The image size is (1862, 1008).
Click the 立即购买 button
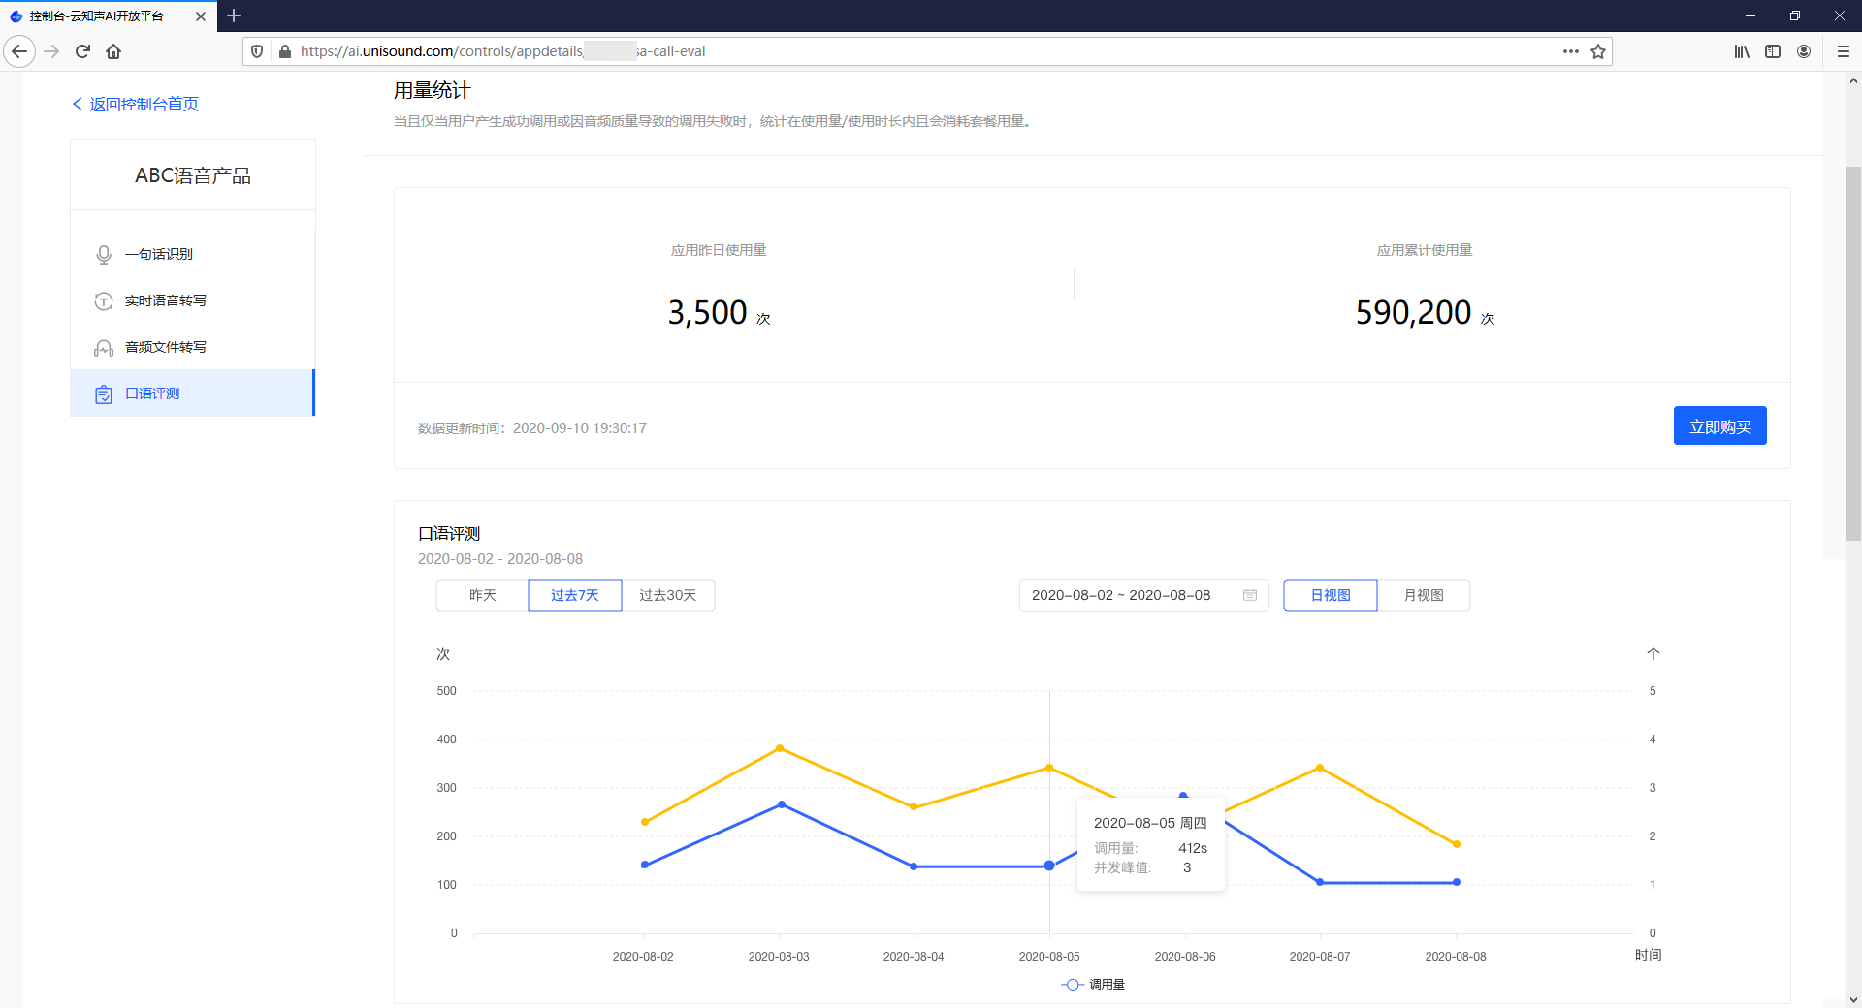[x=1719, y=426]
